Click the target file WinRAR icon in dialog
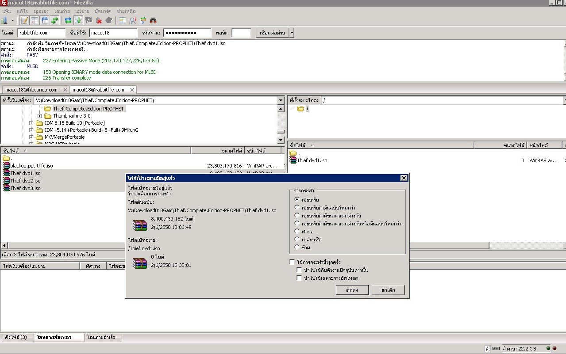The image size is (566, 354). click(x=140, y=263)
